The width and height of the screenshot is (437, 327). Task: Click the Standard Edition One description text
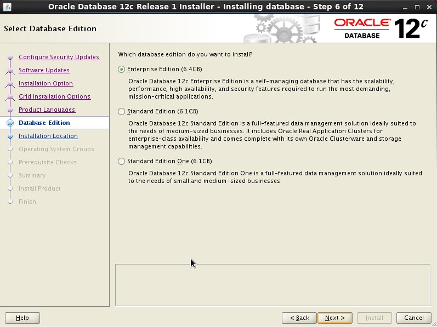pyautogui.click(x=275, y=177)
